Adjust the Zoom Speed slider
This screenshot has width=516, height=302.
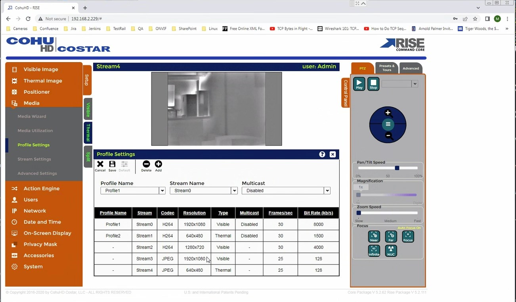359,213
